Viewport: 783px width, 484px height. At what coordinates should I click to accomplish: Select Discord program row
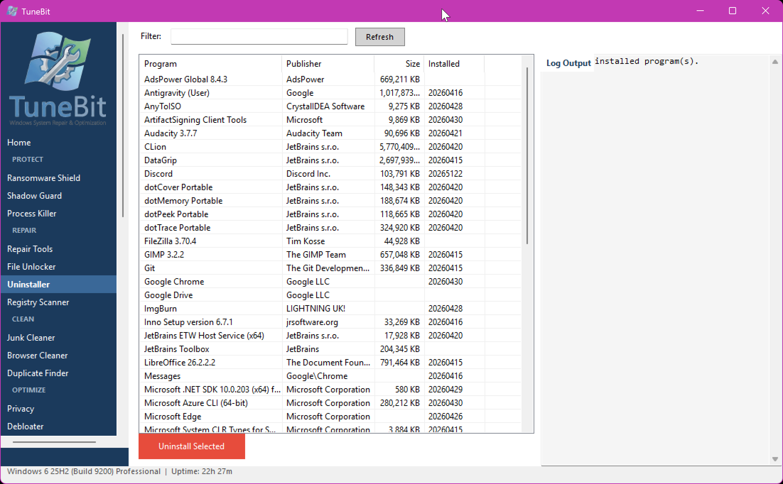pos(330,174)
